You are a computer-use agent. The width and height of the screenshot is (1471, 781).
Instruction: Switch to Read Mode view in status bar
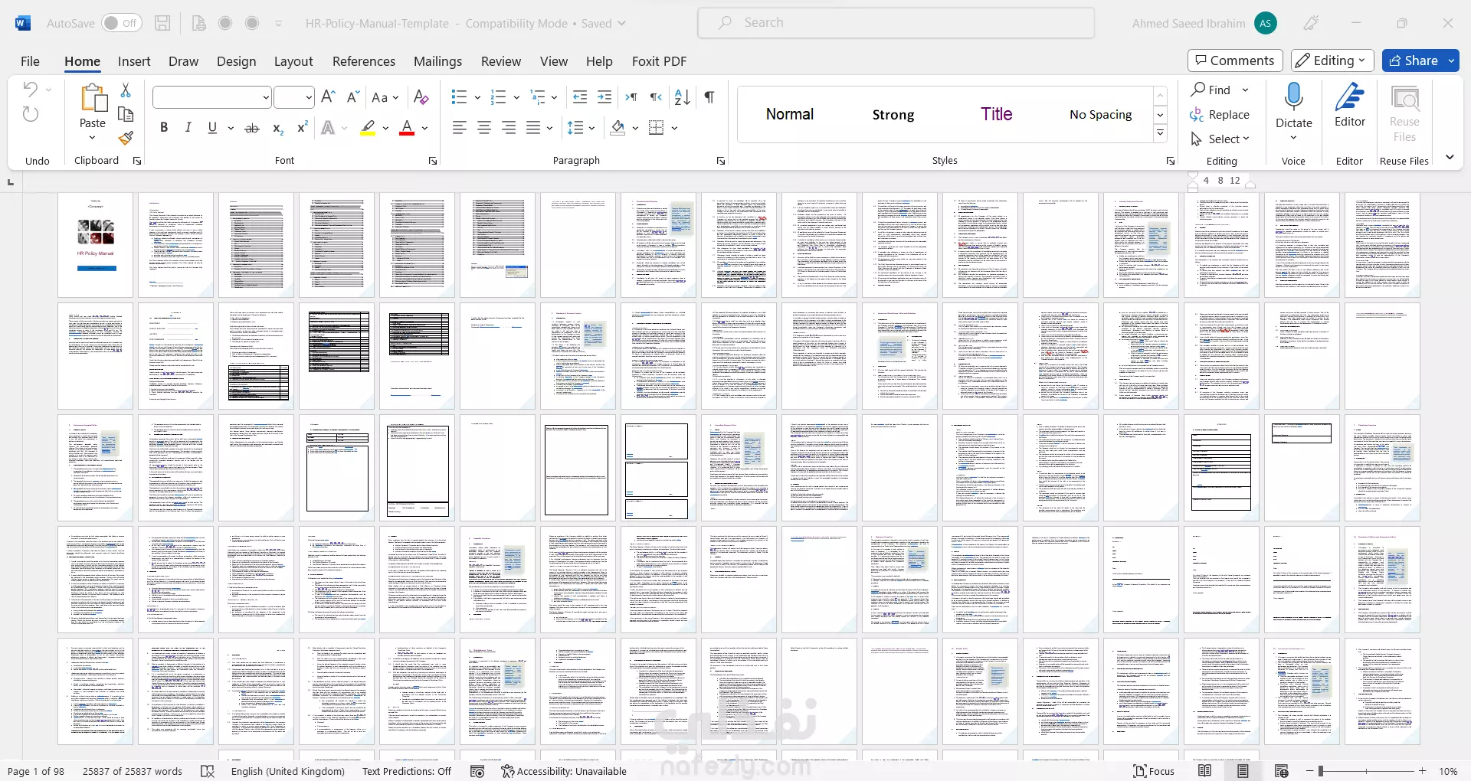click(1204, 771)
